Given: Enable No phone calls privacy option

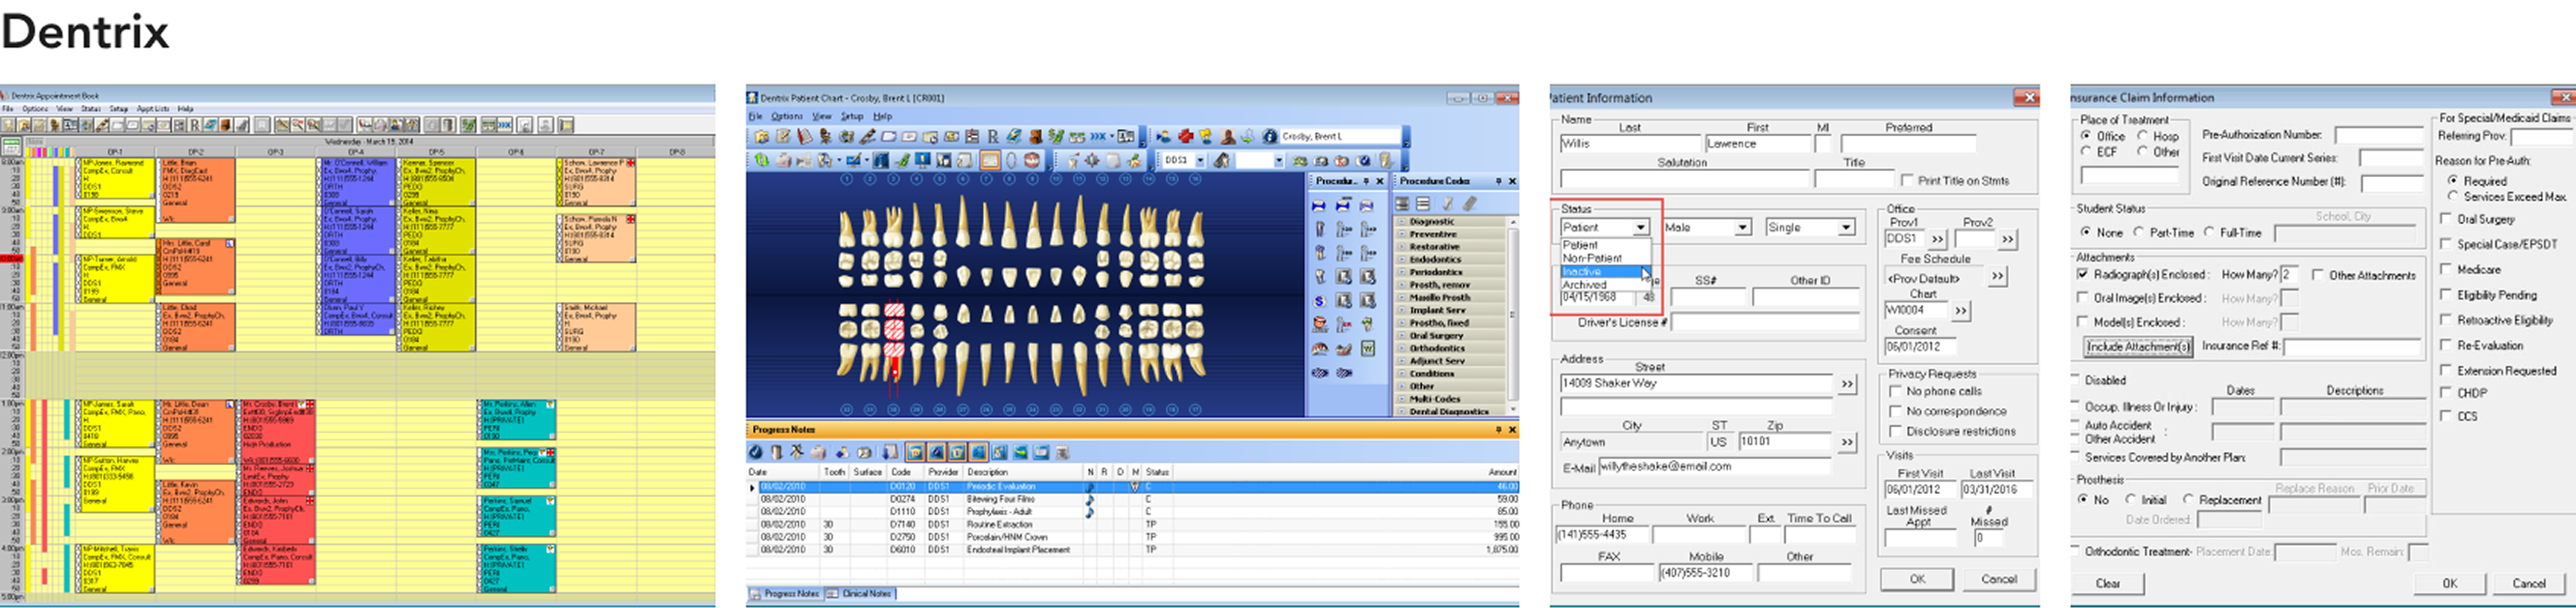Looking at the screenshot, I should coord(1895,392).
